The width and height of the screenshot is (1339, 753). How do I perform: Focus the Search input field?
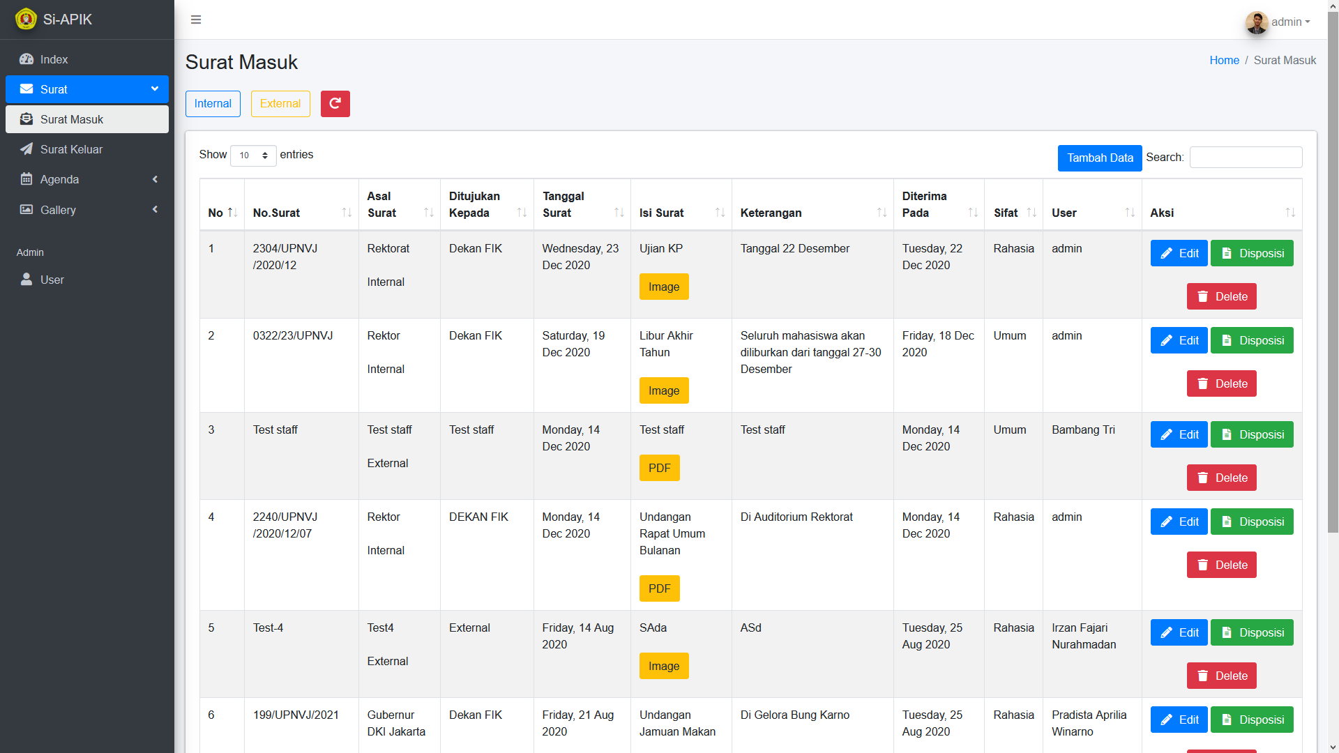tap(1246, 158)
